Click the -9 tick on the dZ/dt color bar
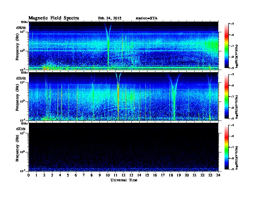 point(232,169)
